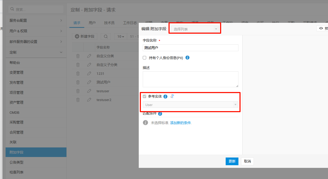Image resolution: width=328 pixels, height=179 pixels.
Task: Delete the 自定义分类 field row
Action: coord(78,56)
